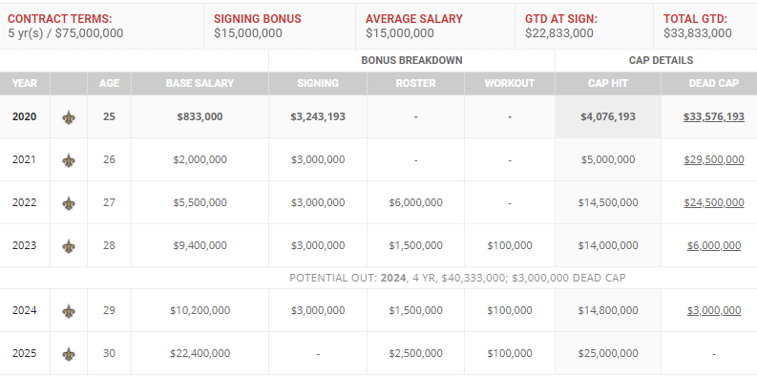
Task: Select the AGE column header
Action: [109, 83]
